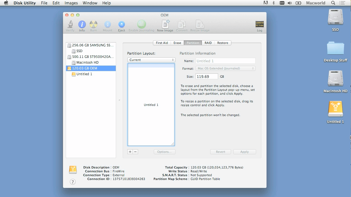Click the Connection ID number text
This screenshot has width=351, height=197.
[129, 179]
